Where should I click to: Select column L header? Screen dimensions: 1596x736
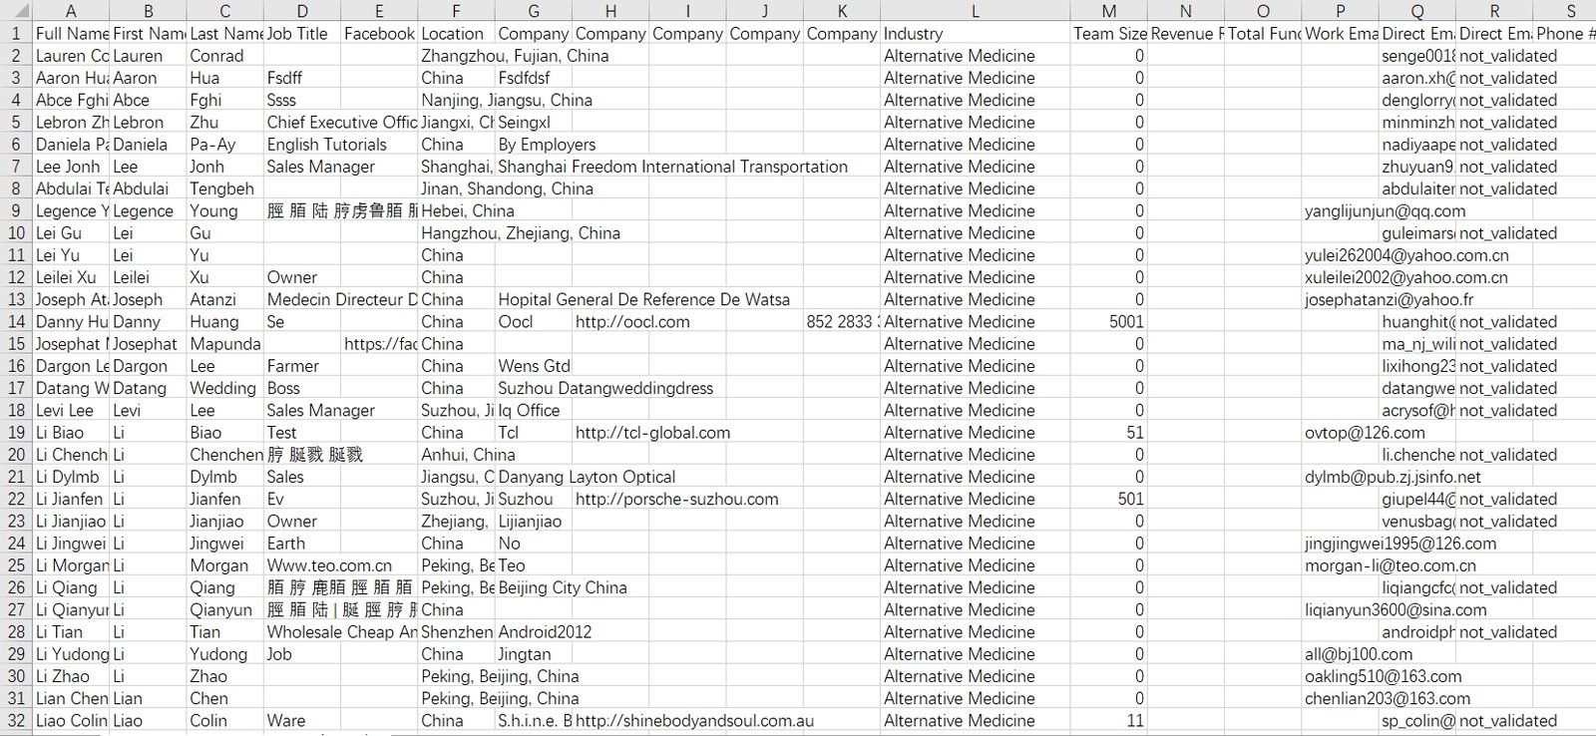click(x=976, y=11)
